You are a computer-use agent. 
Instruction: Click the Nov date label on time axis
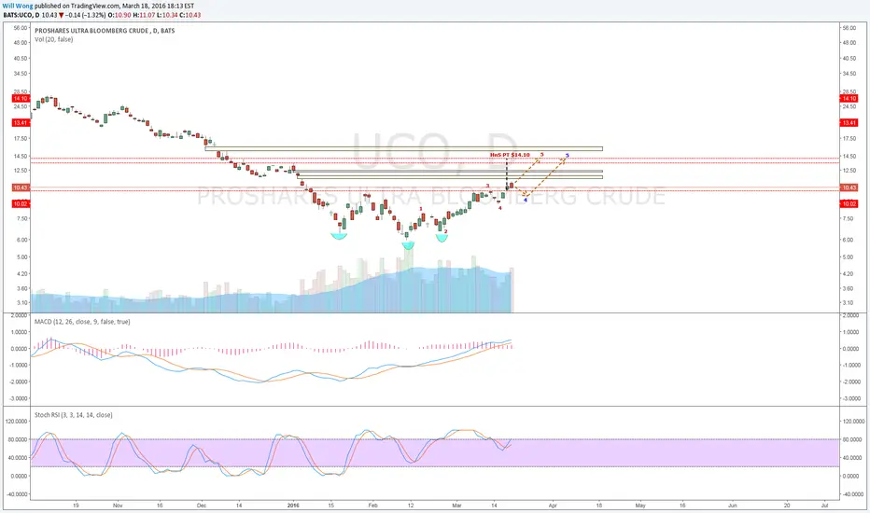point(117,506)
